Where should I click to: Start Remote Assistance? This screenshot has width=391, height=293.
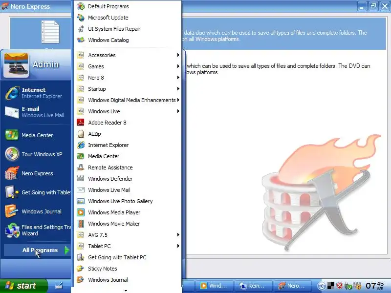[x=128, y=167]
